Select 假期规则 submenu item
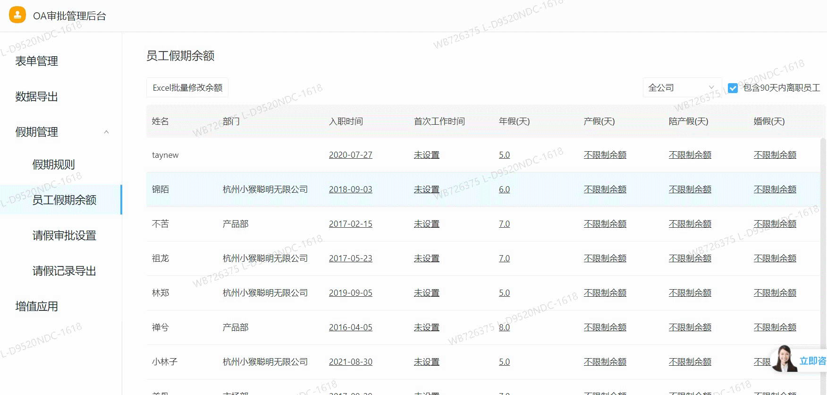Image resolution: width=827 pixels, height=395 pixels. [x=53, y=164]
